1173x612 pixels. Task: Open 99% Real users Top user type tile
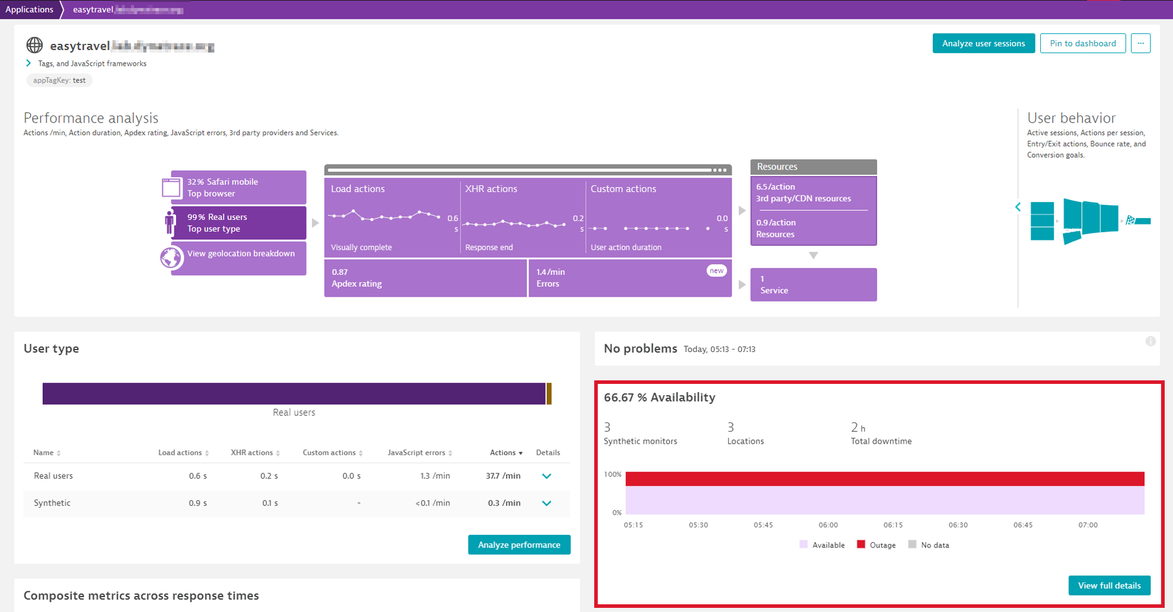point(238,223)
